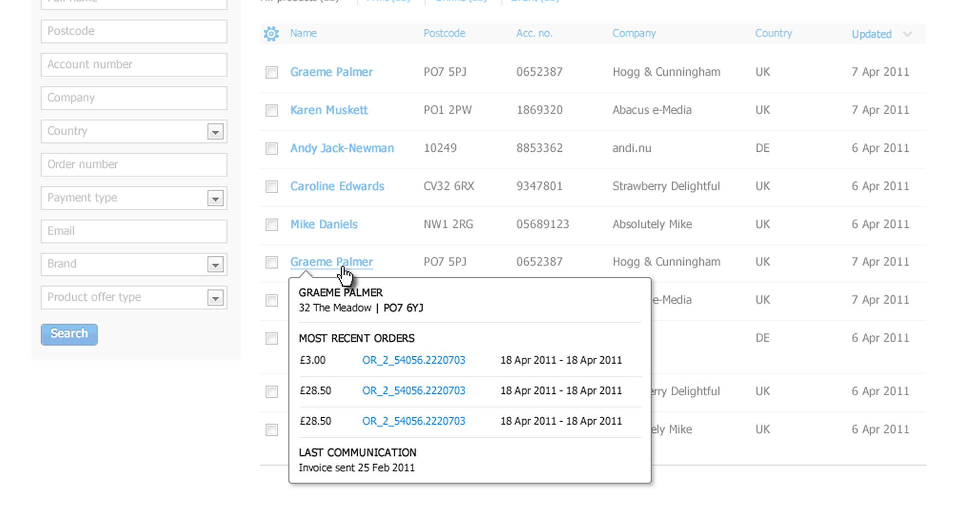Open Caroline Edwards customer link
959x511 pixels.
(x=337, y=186)
